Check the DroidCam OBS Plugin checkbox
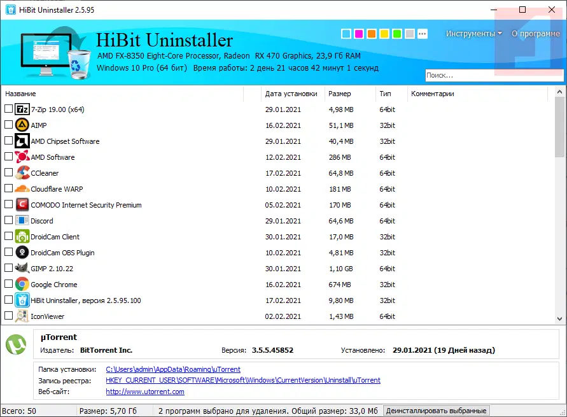This screenshot has height=417, width=567. click(9, 251)
